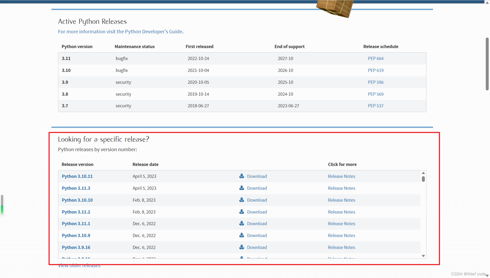Click the Active Python Releases heading

click(x=92, y=21)
